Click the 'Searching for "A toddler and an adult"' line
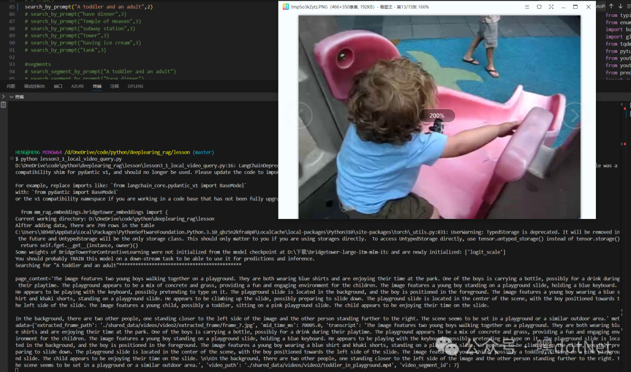Image resolution: width=631 pixels, height=372 pixels. click(x=128, y=266)
